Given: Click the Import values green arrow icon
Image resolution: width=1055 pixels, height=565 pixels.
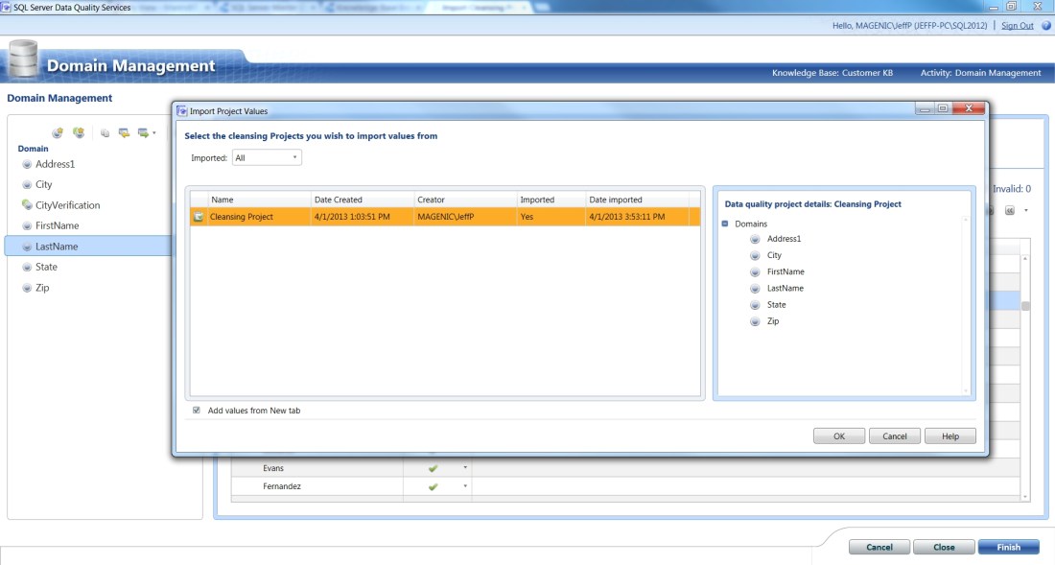Looking at the screenshot, I should (x=123, y=133).
